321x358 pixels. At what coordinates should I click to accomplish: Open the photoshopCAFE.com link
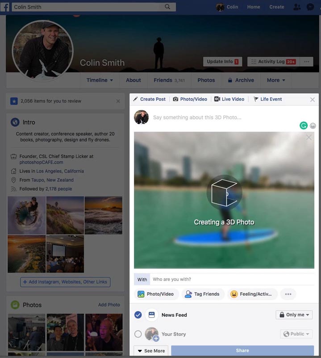coord(41,162)
